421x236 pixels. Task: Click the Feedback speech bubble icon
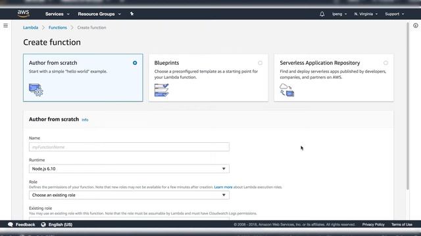point(11,224)
